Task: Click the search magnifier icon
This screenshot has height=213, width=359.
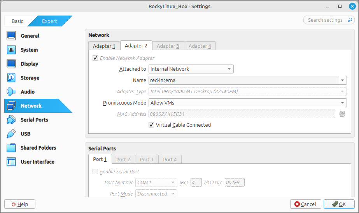Action: 350,20
